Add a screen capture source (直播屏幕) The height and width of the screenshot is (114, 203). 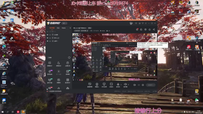(x=90, y=85)
